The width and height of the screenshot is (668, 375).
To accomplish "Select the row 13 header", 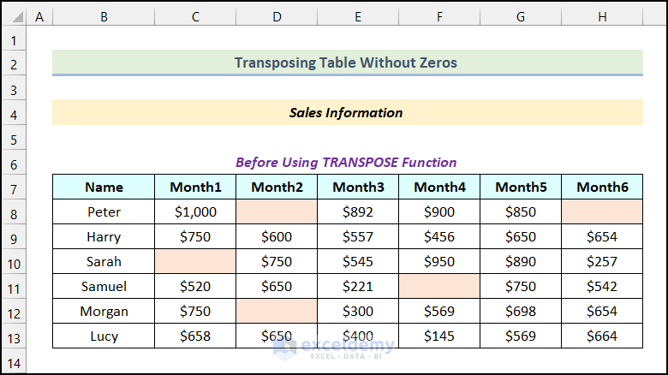I will click(14, 336).
